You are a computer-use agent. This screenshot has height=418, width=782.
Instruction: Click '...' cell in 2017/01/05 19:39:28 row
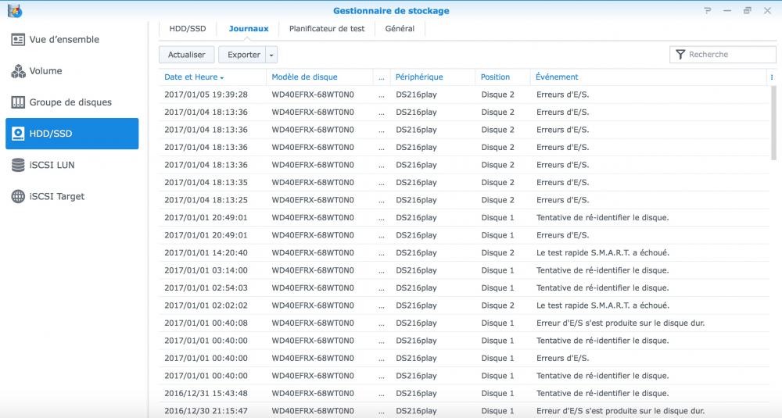click(382, 95)
